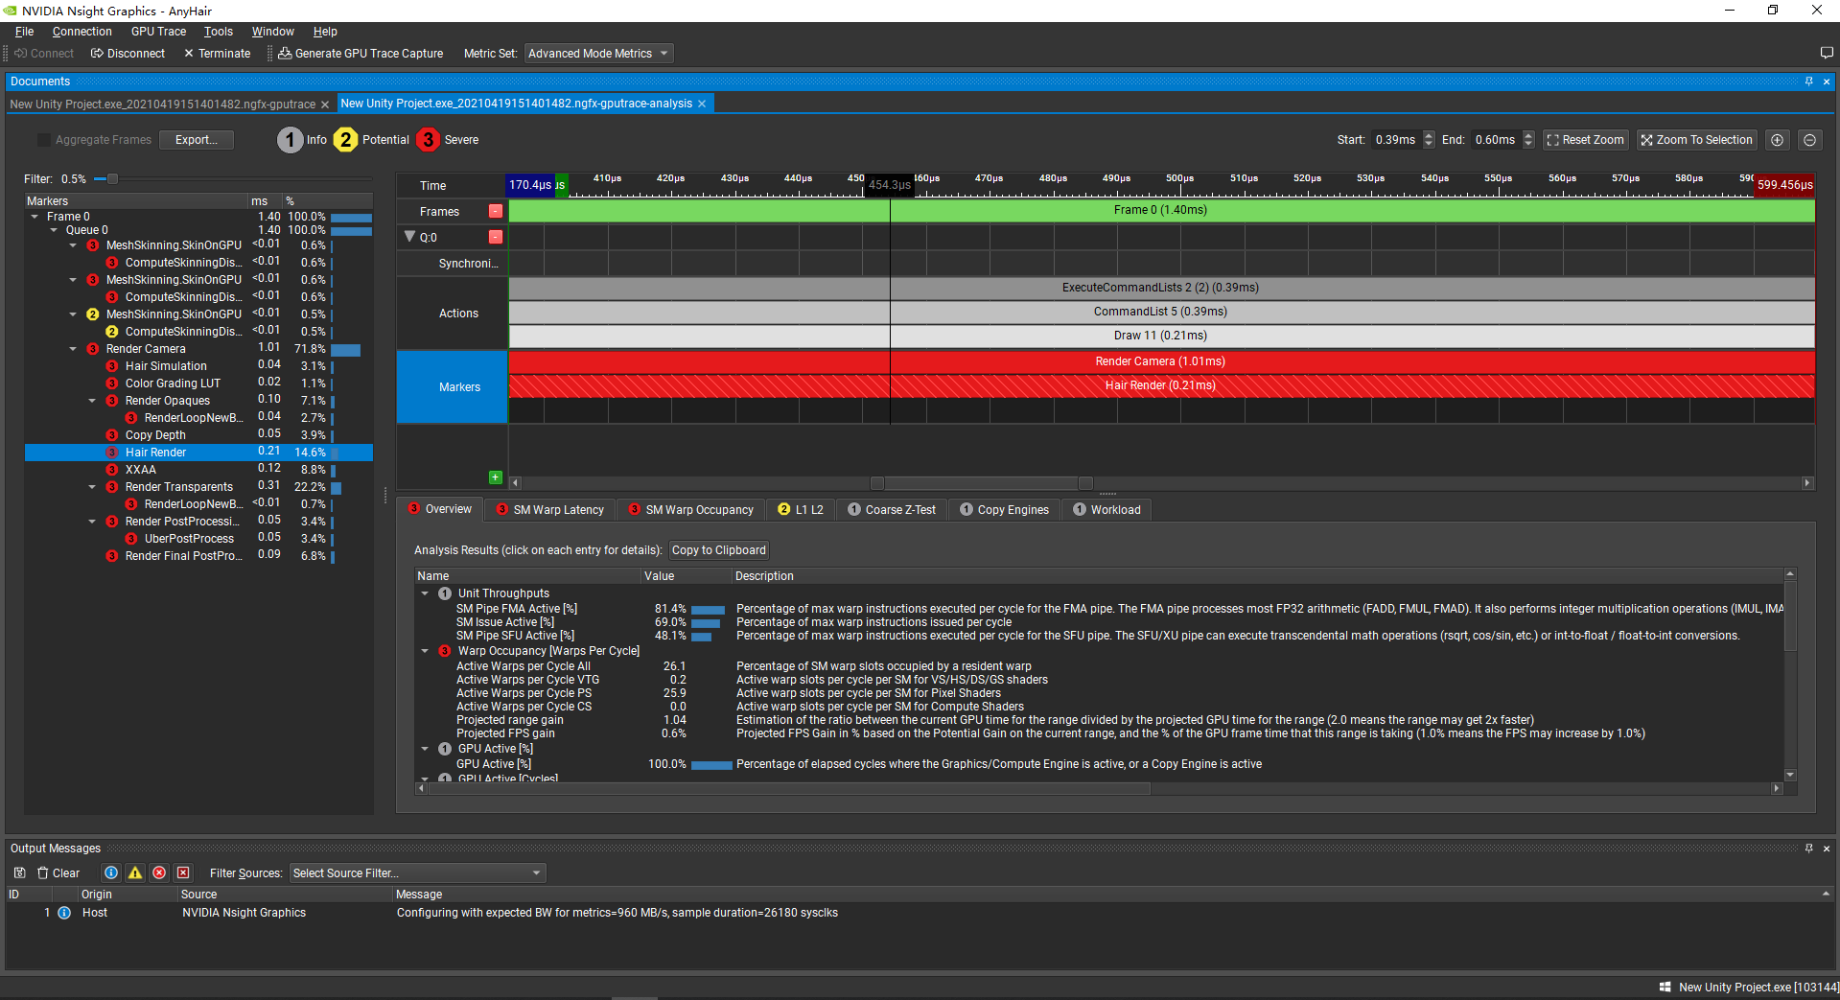This screenshot has width=1840, height=1000.
Task: Toggle the Aggregate Frames checkbox
Action: pyautogui.click(x=43, y=140)
